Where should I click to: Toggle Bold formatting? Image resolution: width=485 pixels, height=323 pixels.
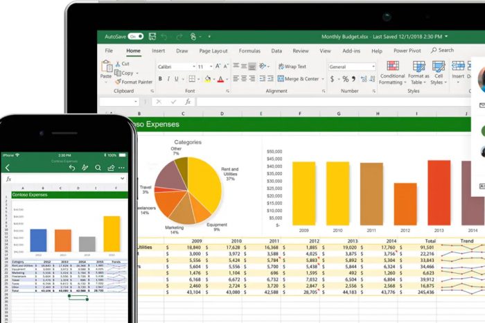pyautogui.click(x=160, y=79)
